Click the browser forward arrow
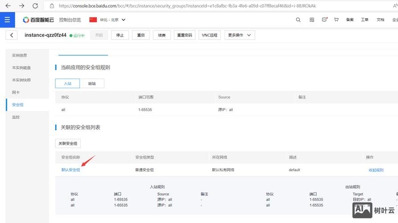The width and height of the screenshot is (398, 223). (21, 6)
